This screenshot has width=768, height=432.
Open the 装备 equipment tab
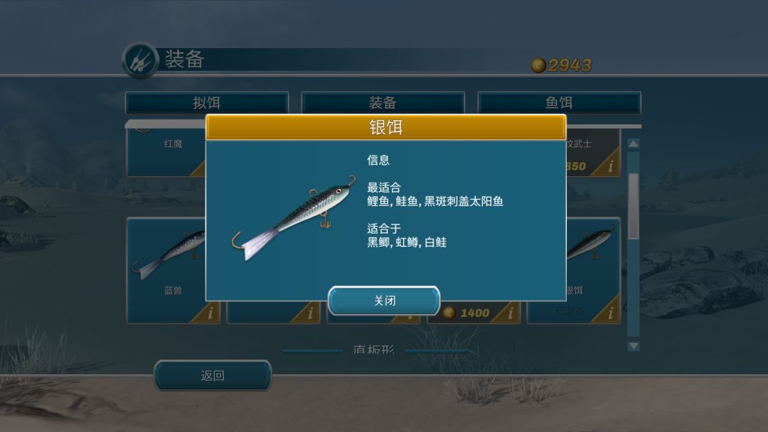pos(383,103)
